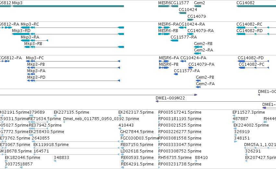Image resolution: width=276 pixels, height=169 pixels.
Task: Click the 326919 feature label
Action: click(242, 132)
